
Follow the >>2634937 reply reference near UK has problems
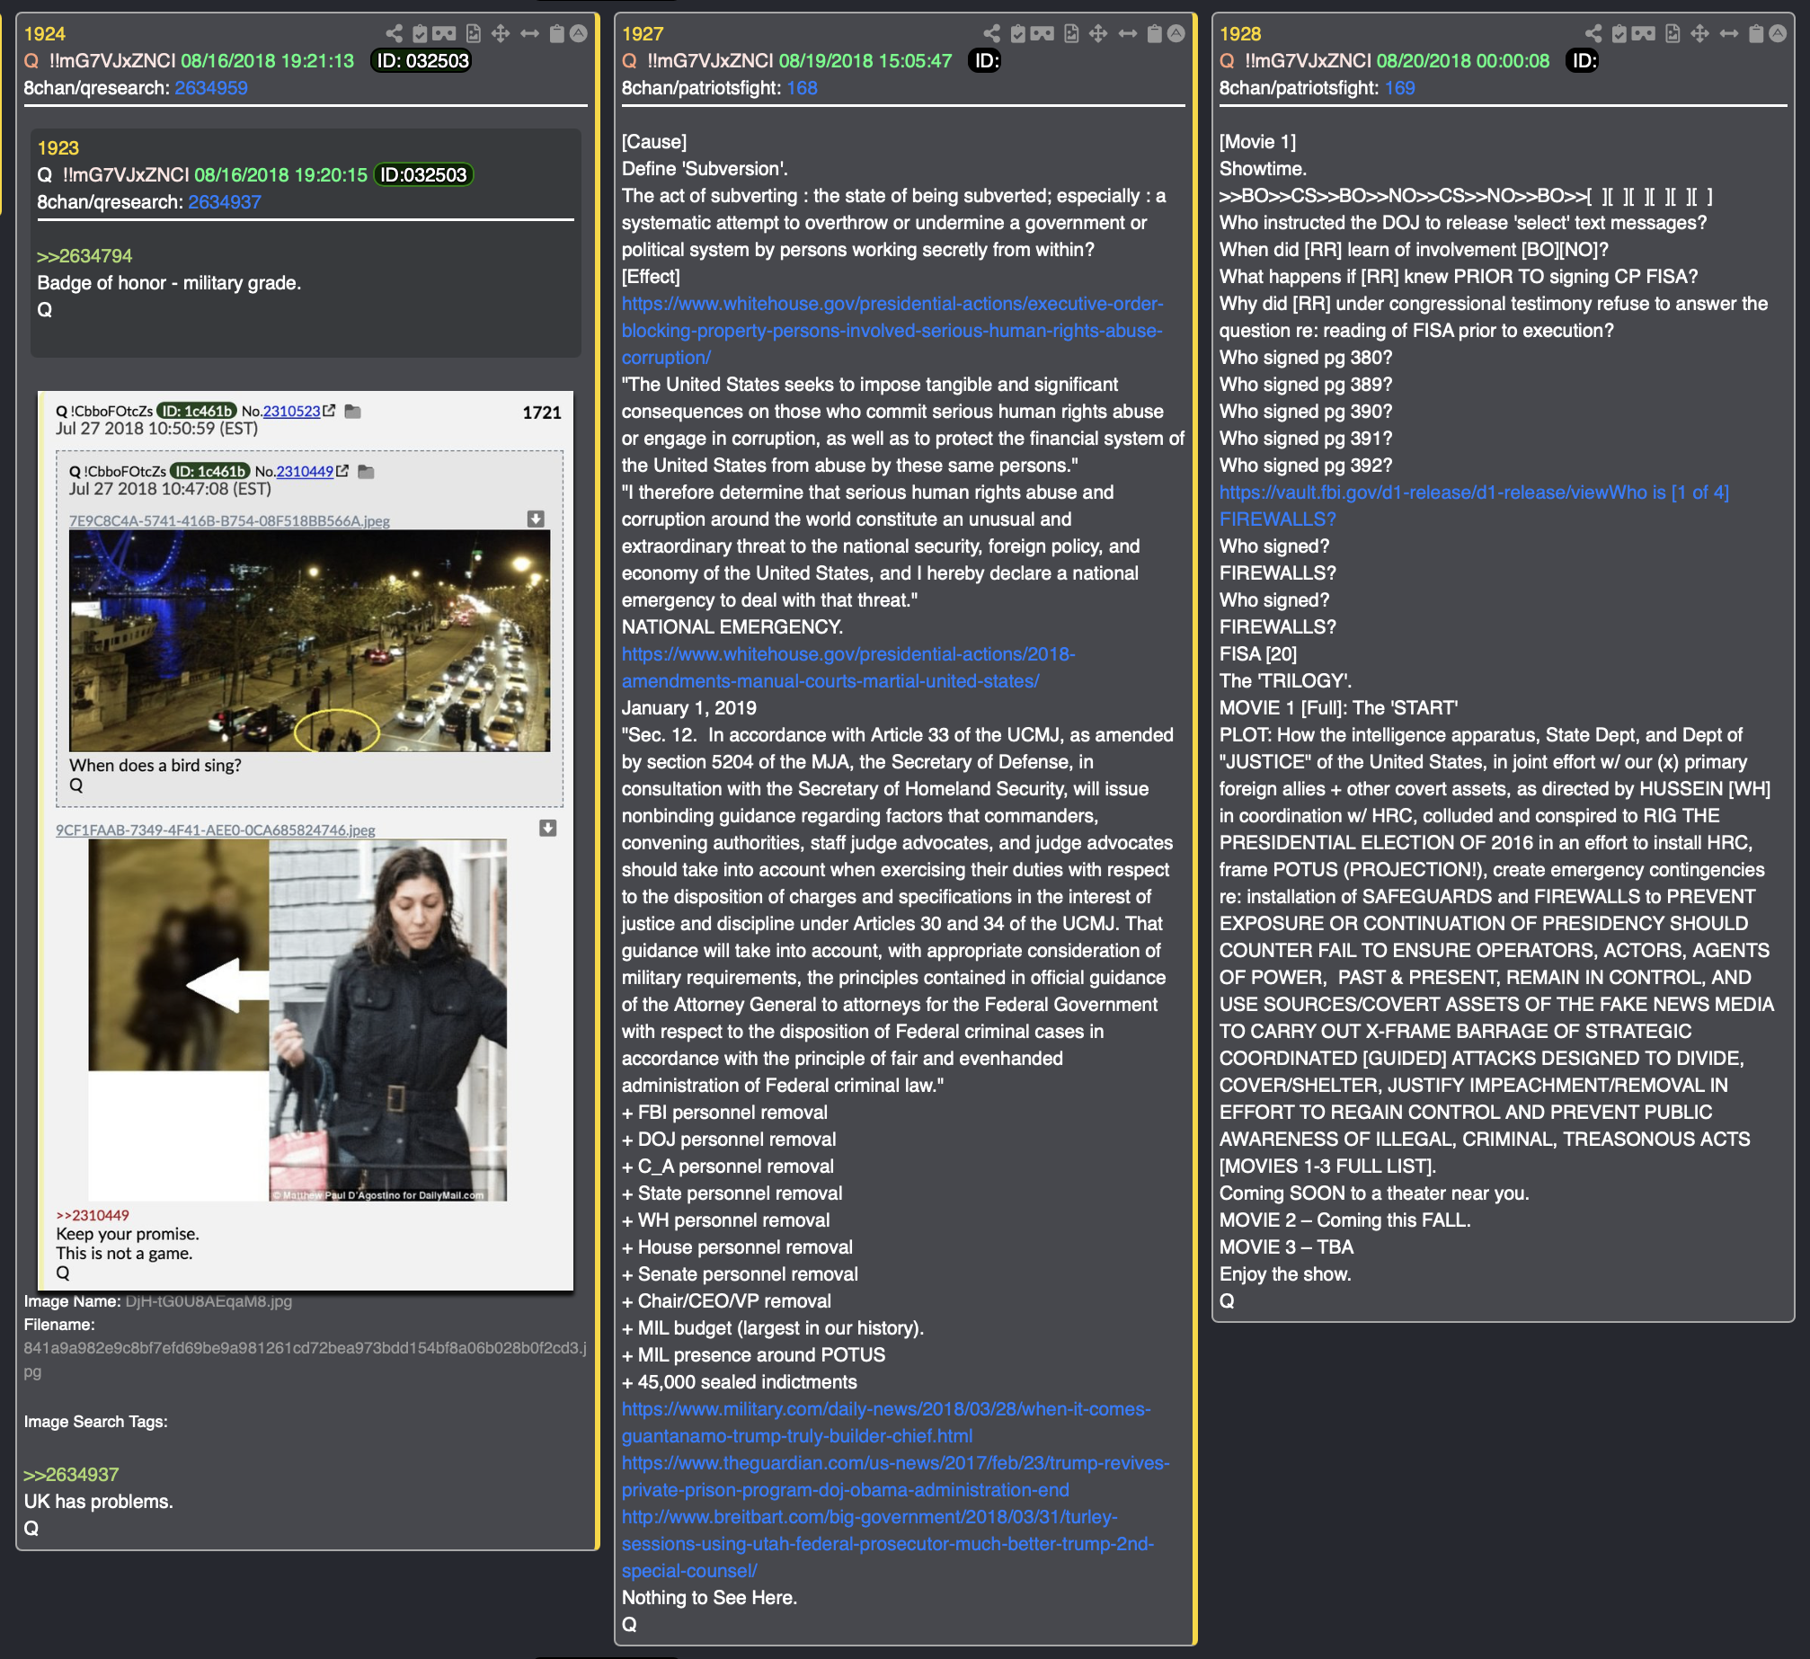[71, 1475]
